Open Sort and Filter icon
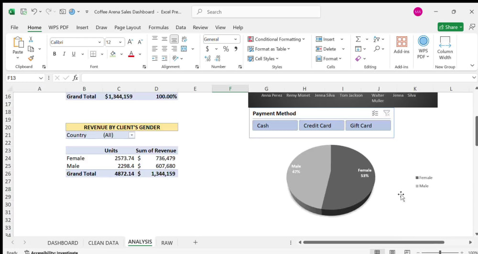 (377, 39)
